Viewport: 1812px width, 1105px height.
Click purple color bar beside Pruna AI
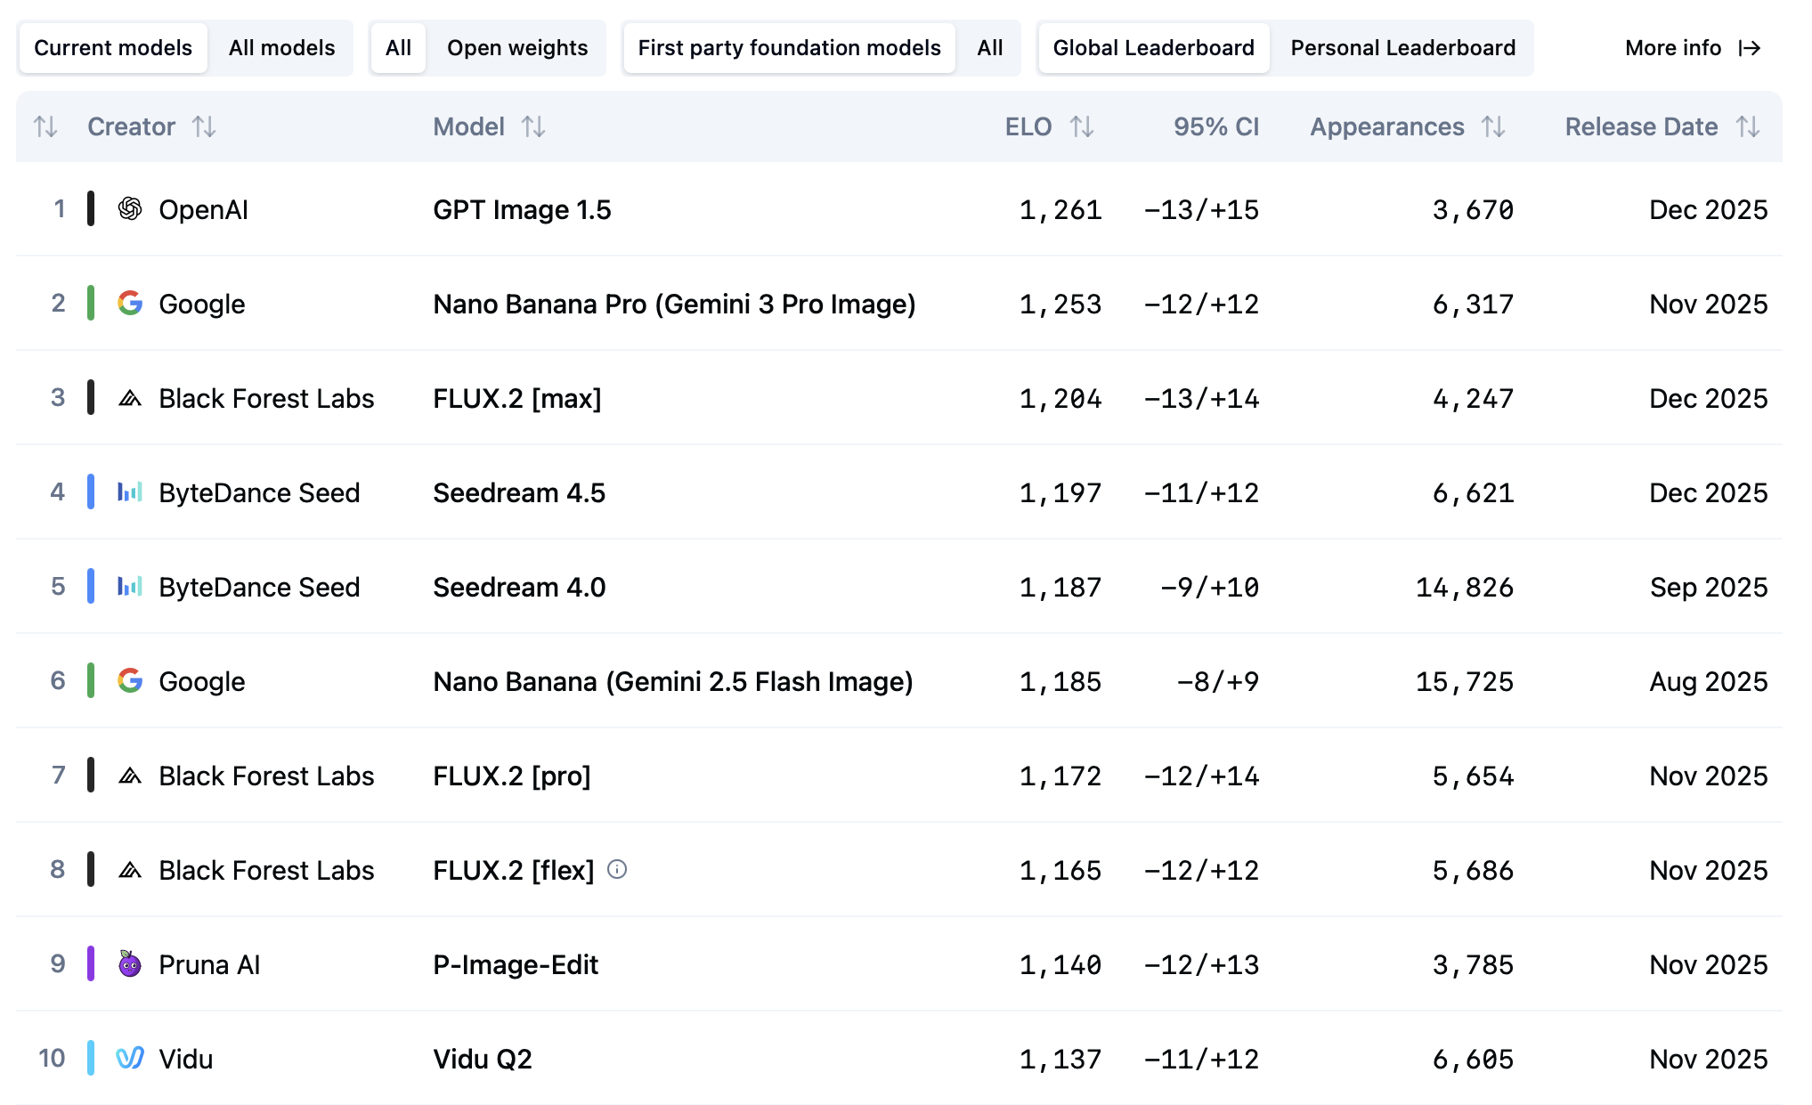click(91, 963)
